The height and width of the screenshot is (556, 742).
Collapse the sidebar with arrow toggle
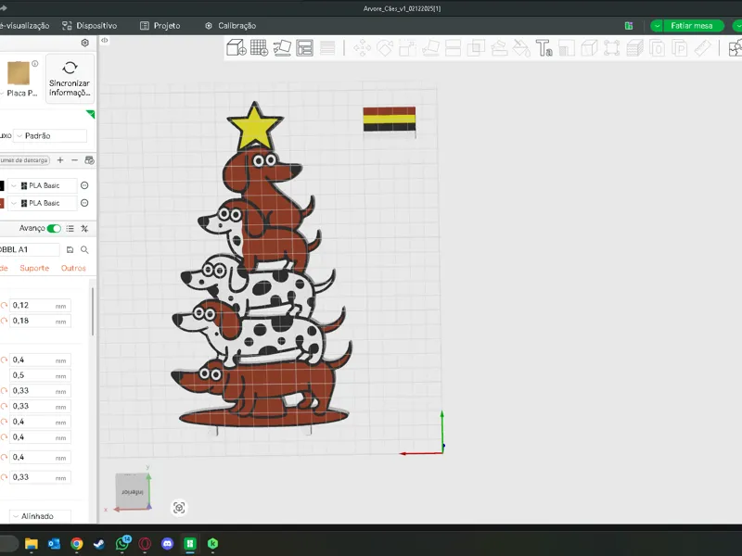click(105, 41)
